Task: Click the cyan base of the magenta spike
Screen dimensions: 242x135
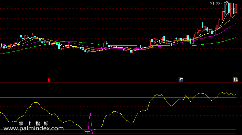Action: coord(90,134)
